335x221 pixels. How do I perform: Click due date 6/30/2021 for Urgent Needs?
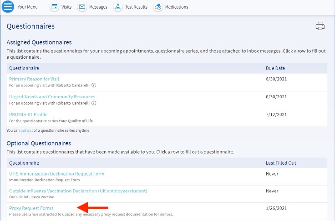click(x=276, y=96)
